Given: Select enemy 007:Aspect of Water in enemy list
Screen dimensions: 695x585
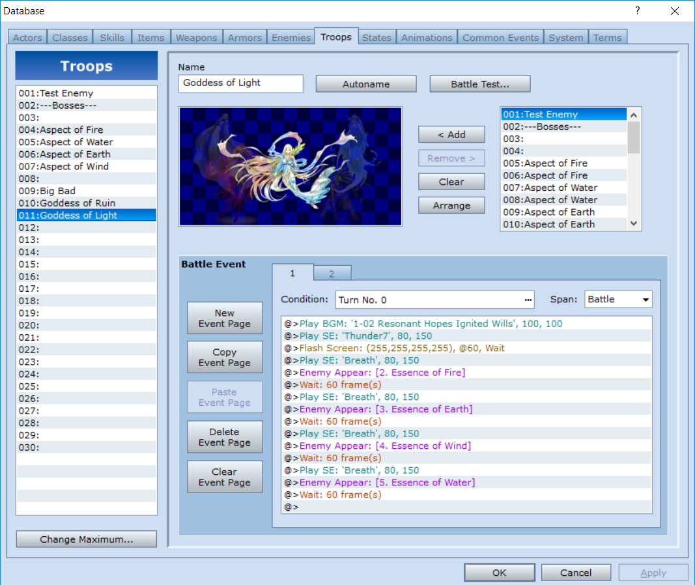Looking at the screenshot, I should coord(564,188).
